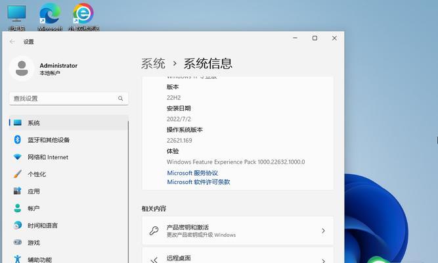438x263 pixels.
Task: Open 蓝牙和其他设备 settings
Action: point(69,139)
